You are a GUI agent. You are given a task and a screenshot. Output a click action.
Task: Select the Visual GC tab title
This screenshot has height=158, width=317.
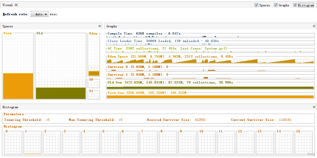[10, 5]
